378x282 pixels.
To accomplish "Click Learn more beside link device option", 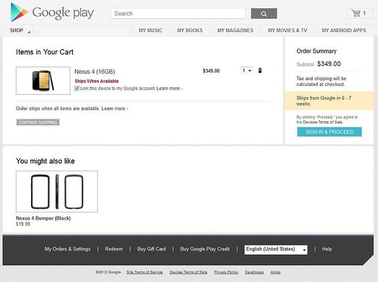I will 169,89.
